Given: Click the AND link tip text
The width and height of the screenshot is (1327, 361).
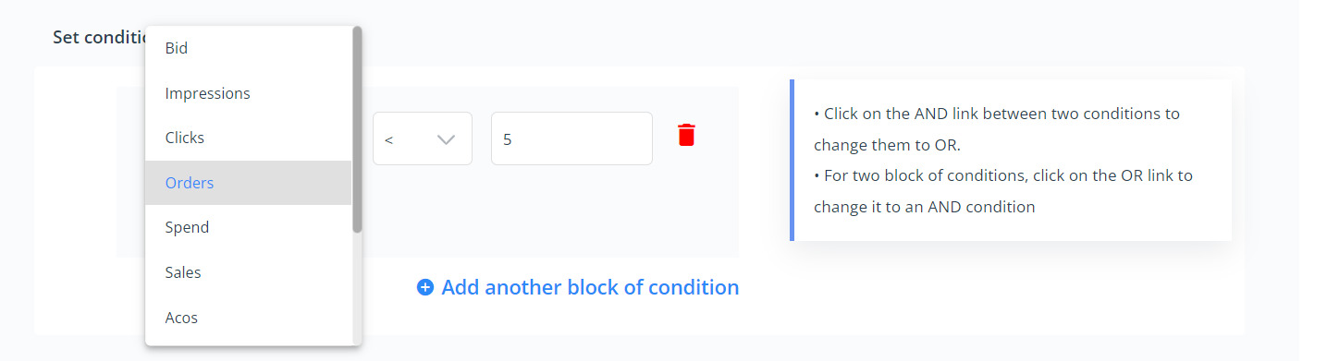Looking at the screenshot, I should 997,129.
